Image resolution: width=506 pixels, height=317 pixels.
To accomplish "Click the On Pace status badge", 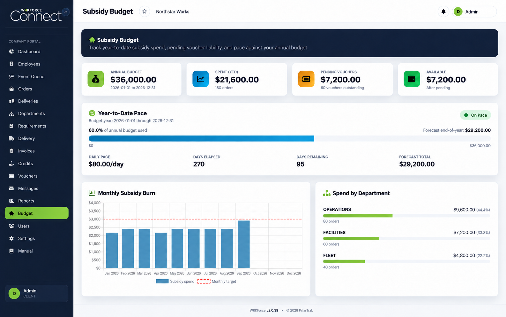I will pos(475,115).
